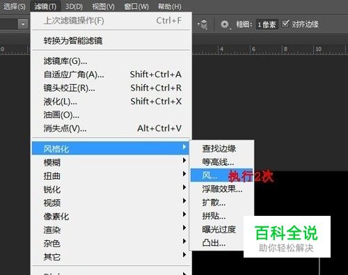Select 浮雕效果... emboss filter

221,189
